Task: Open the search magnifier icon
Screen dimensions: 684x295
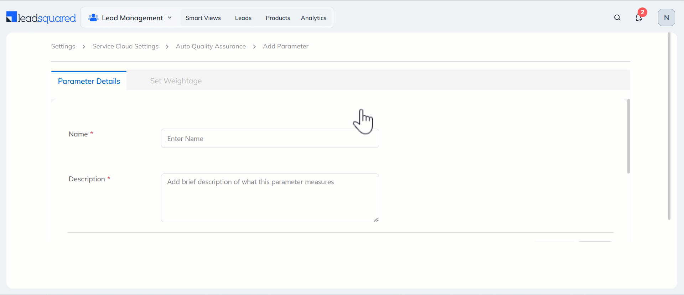Action: [617, 17]
